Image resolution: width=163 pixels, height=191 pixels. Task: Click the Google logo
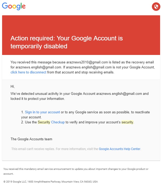click(14, 6)
